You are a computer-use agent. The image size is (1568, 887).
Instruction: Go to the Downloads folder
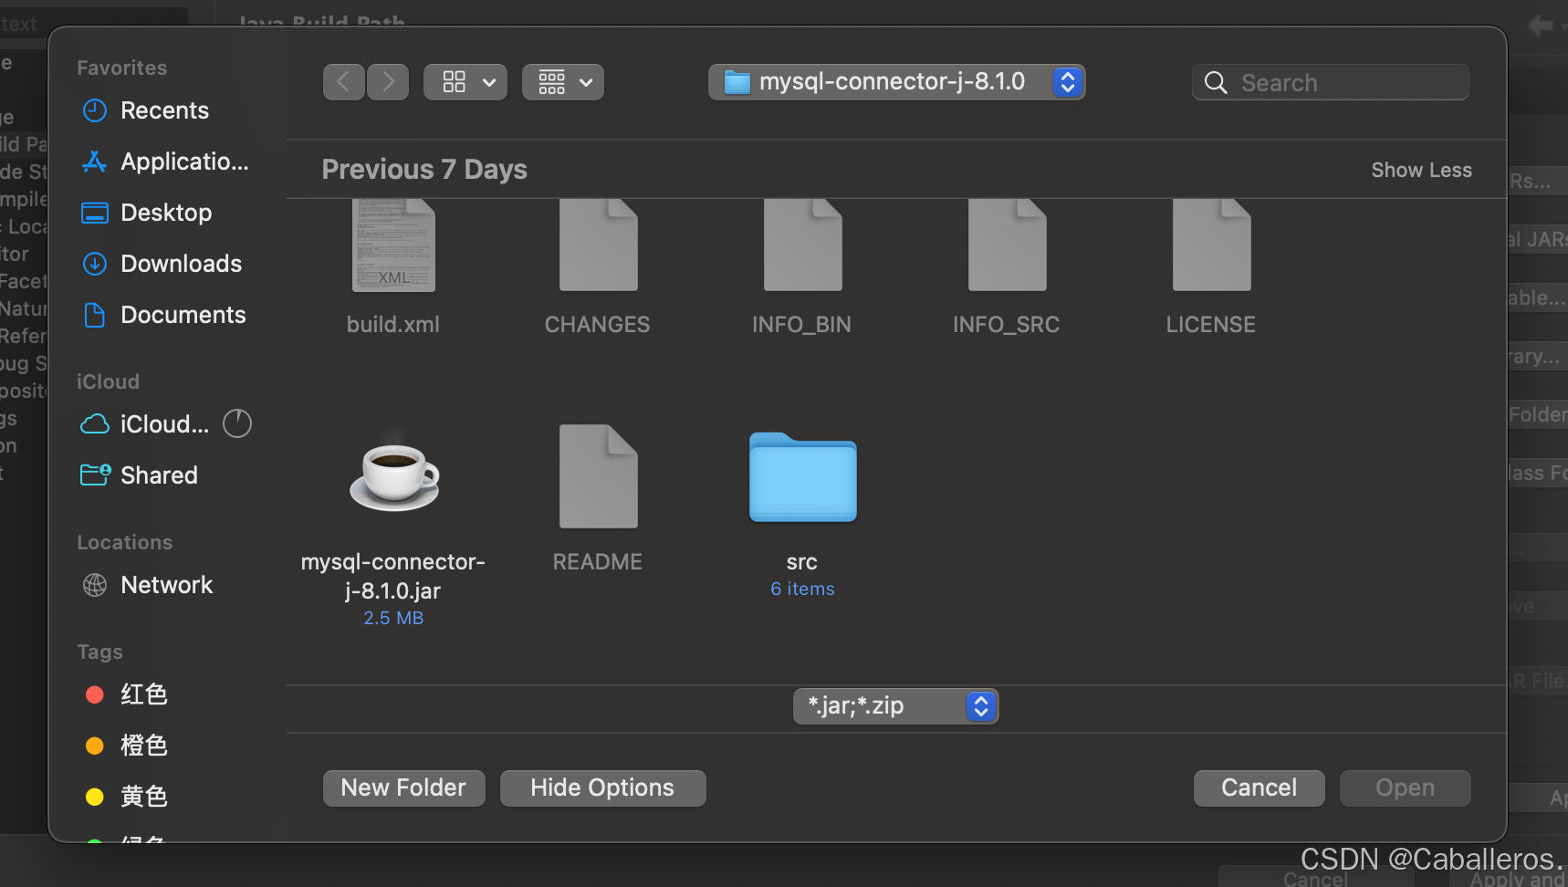180,264
